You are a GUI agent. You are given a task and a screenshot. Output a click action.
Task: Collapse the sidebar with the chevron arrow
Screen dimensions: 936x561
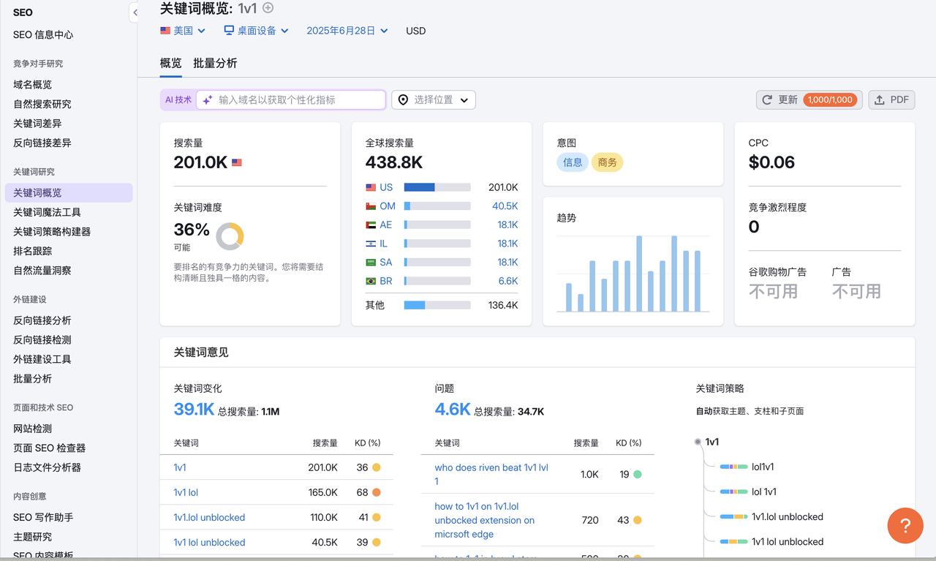[135, 12]
